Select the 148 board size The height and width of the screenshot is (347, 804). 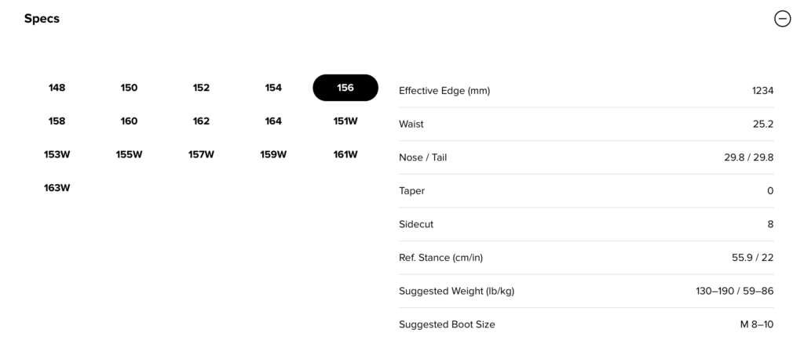point(57,88)
